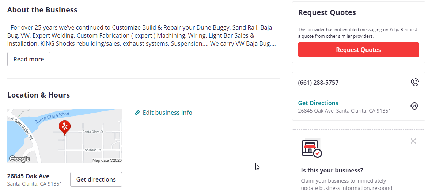
Task: Dismiss the Is this your business card
Action: [413, 141]
